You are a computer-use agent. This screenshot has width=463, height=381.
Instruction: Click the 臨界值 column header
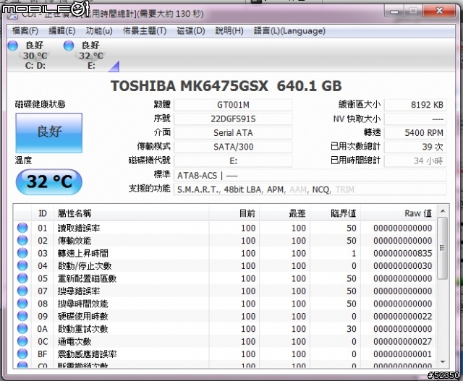[335, 213]
